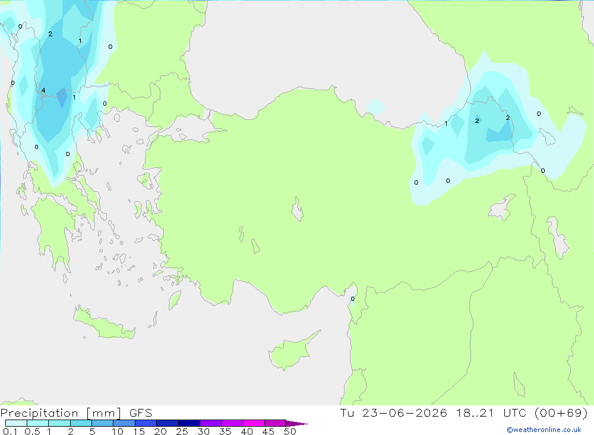Click the '20' legend scale label
This screenshot has width=594, height=435.
pyautogui.click(x=160, y=431)
